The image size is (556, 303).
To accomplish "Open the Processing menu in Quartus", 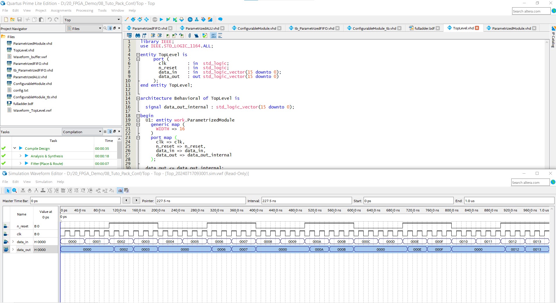I will coord(85,10).
